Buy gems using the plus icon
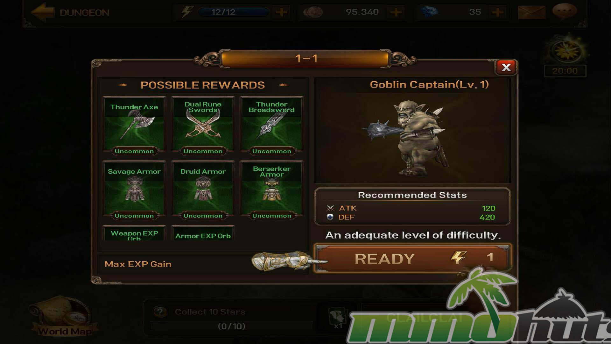The height and width of the screenshot is (344, 611). tap(497, 12)
